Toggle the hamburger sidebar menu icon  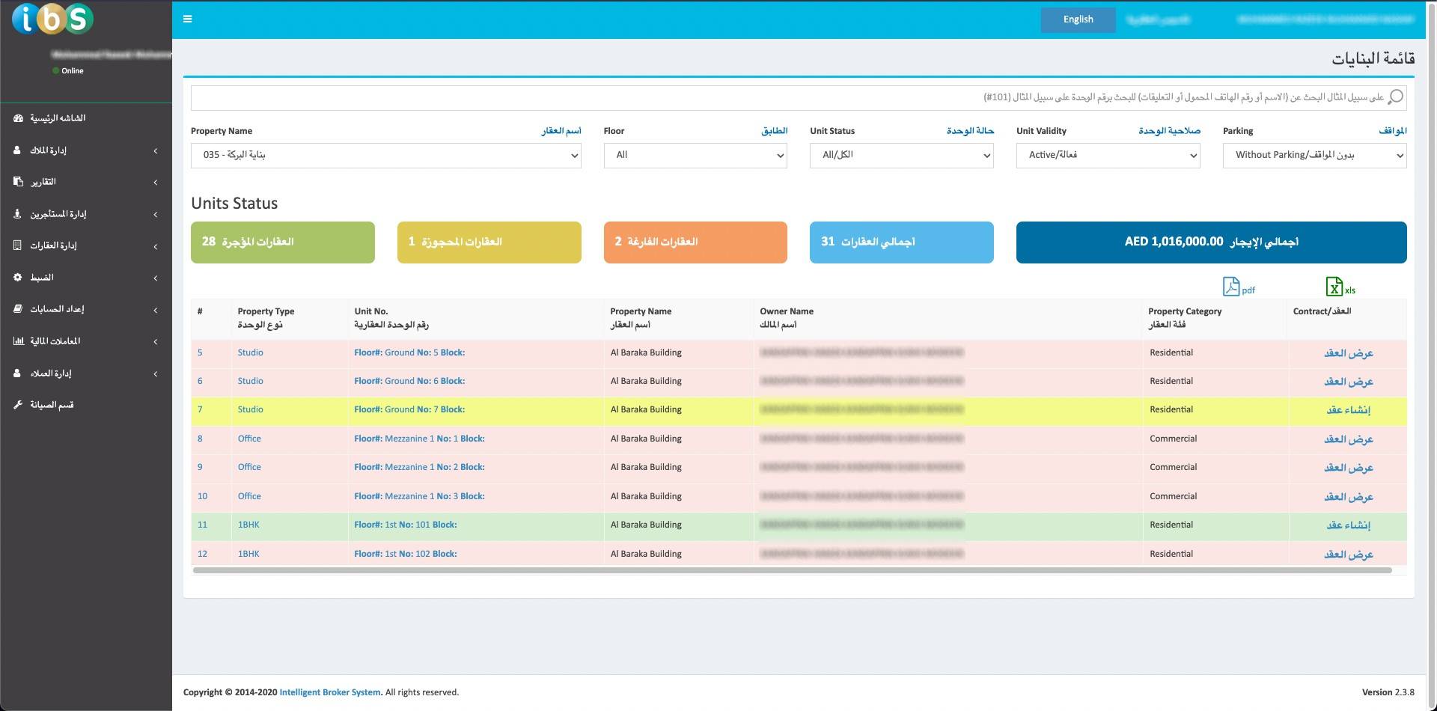187,19
